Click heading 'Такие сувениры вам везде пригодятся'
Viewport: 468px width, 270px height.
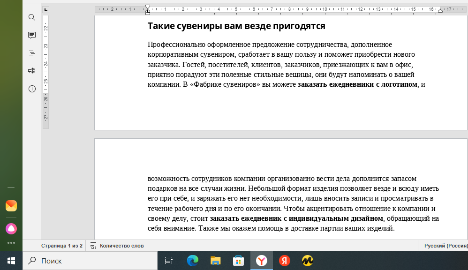click(236, 26)
